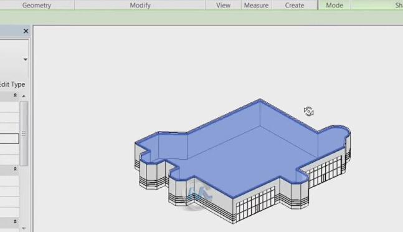Click the Edit Type button
The image size is (403, 232).
pyautogui.click(x=12, y=84)
